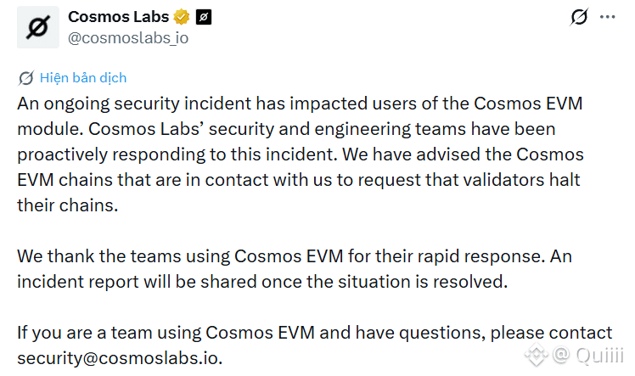
Task: Click the security@cosmoslabs.io email address
Action: [x=118, y=358]
